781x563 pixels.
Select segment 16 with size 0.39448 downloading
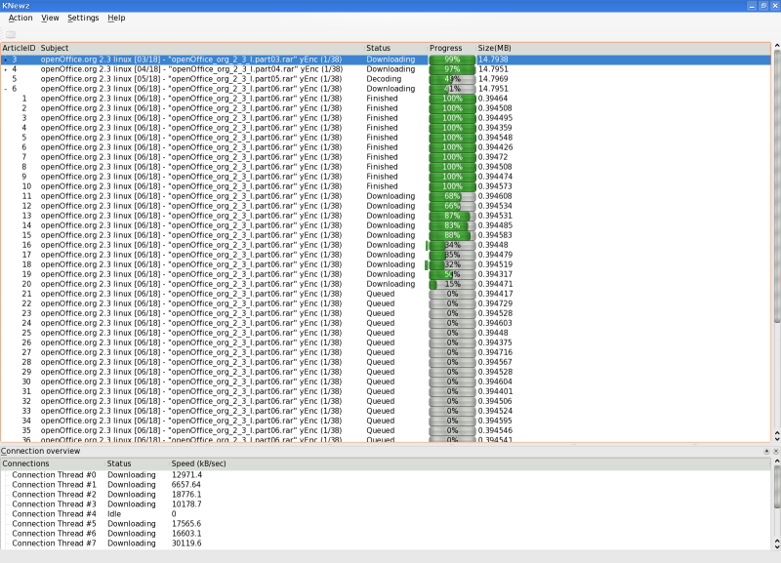(386, 245)
